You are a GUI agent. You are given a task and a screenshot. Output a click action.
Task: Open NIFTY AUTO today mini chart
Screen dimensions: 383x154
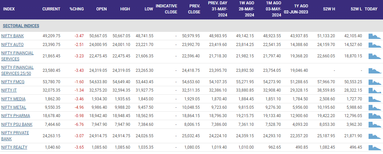(x=375, y=44)
